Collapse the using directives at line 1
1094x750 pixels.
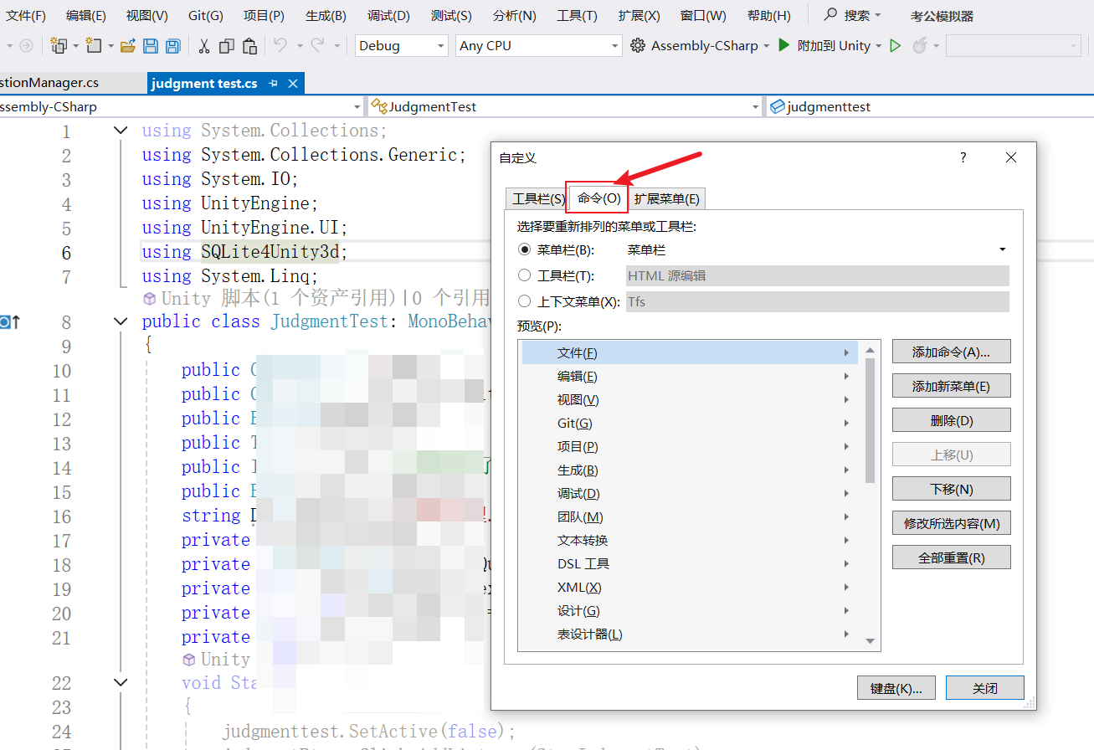coord(121,131)
